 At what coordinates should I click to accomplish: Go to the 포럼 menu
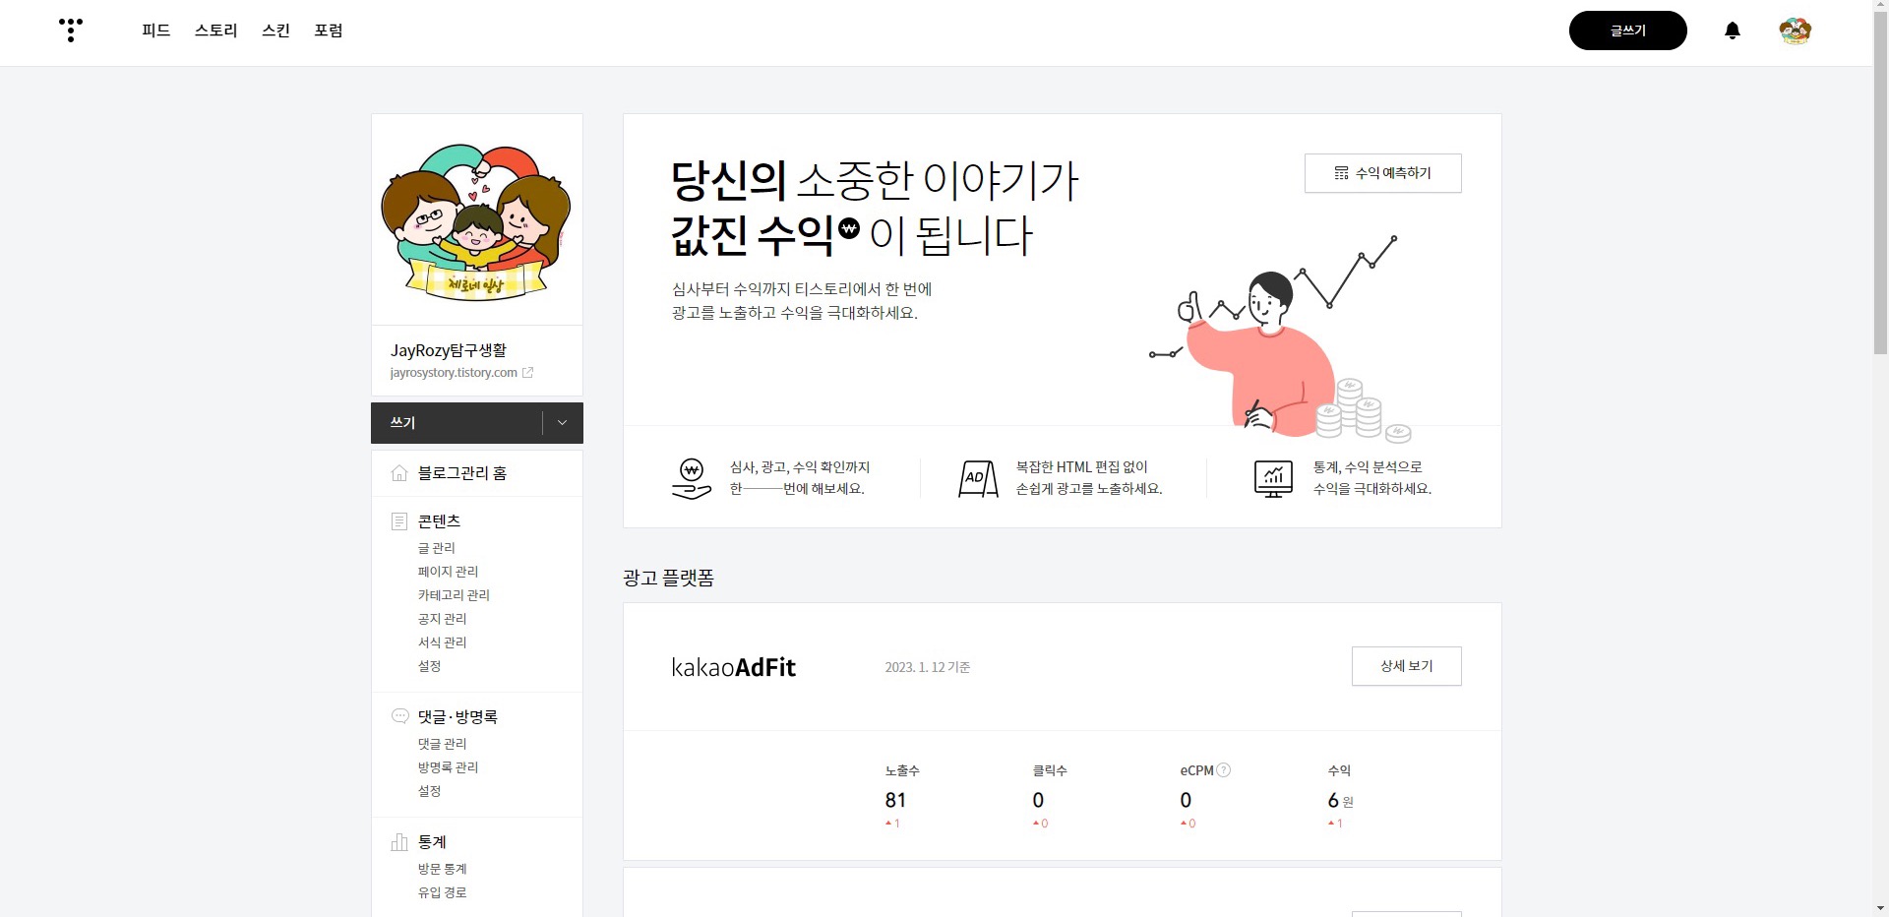pos(329,31)
